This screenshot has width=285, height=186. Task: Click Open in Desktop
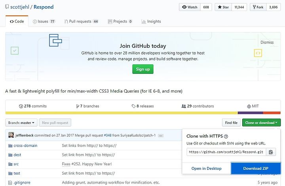coord(207,168)
